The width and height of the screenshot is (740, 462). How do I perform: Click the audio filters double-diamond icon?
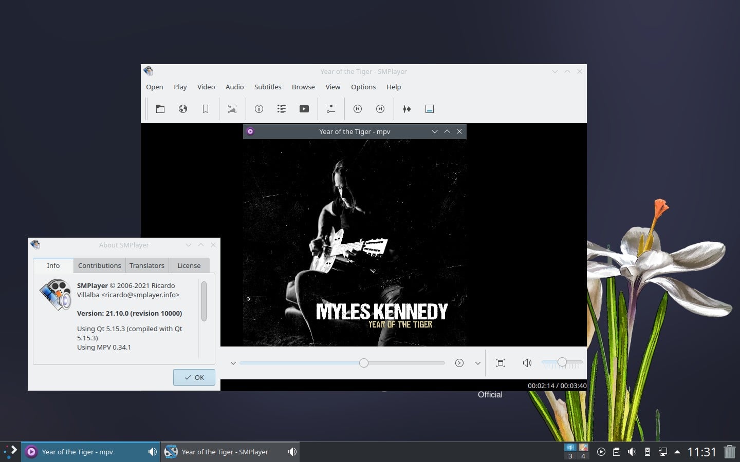(x=406, y=109)
